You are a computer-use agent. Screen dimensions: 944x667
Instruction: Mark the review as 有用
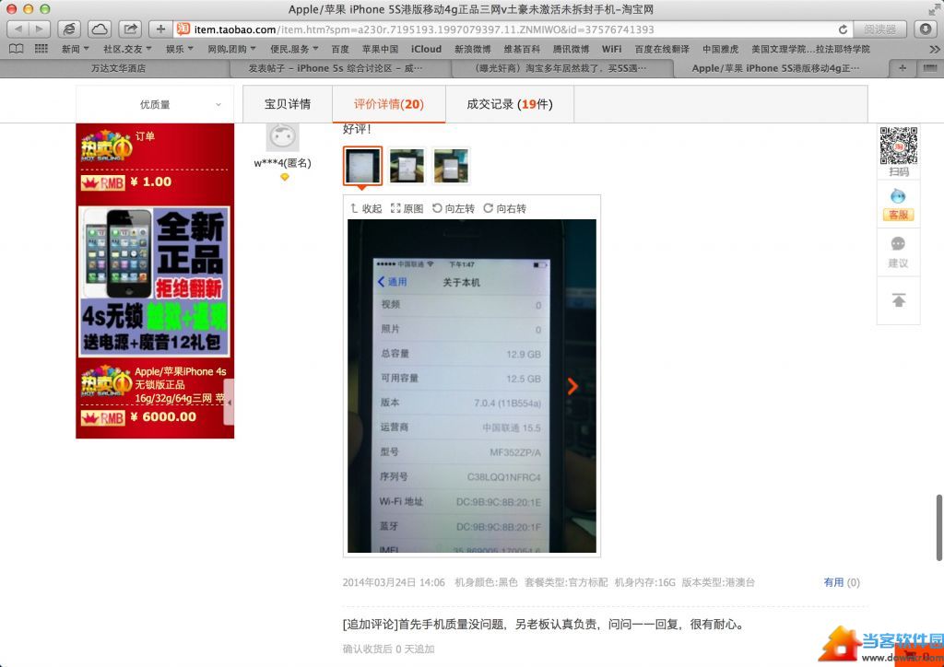coord(833,582)
